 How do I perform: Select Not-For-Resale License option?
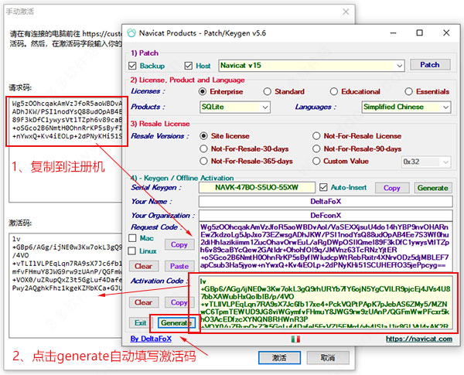[x=316, y=136]
